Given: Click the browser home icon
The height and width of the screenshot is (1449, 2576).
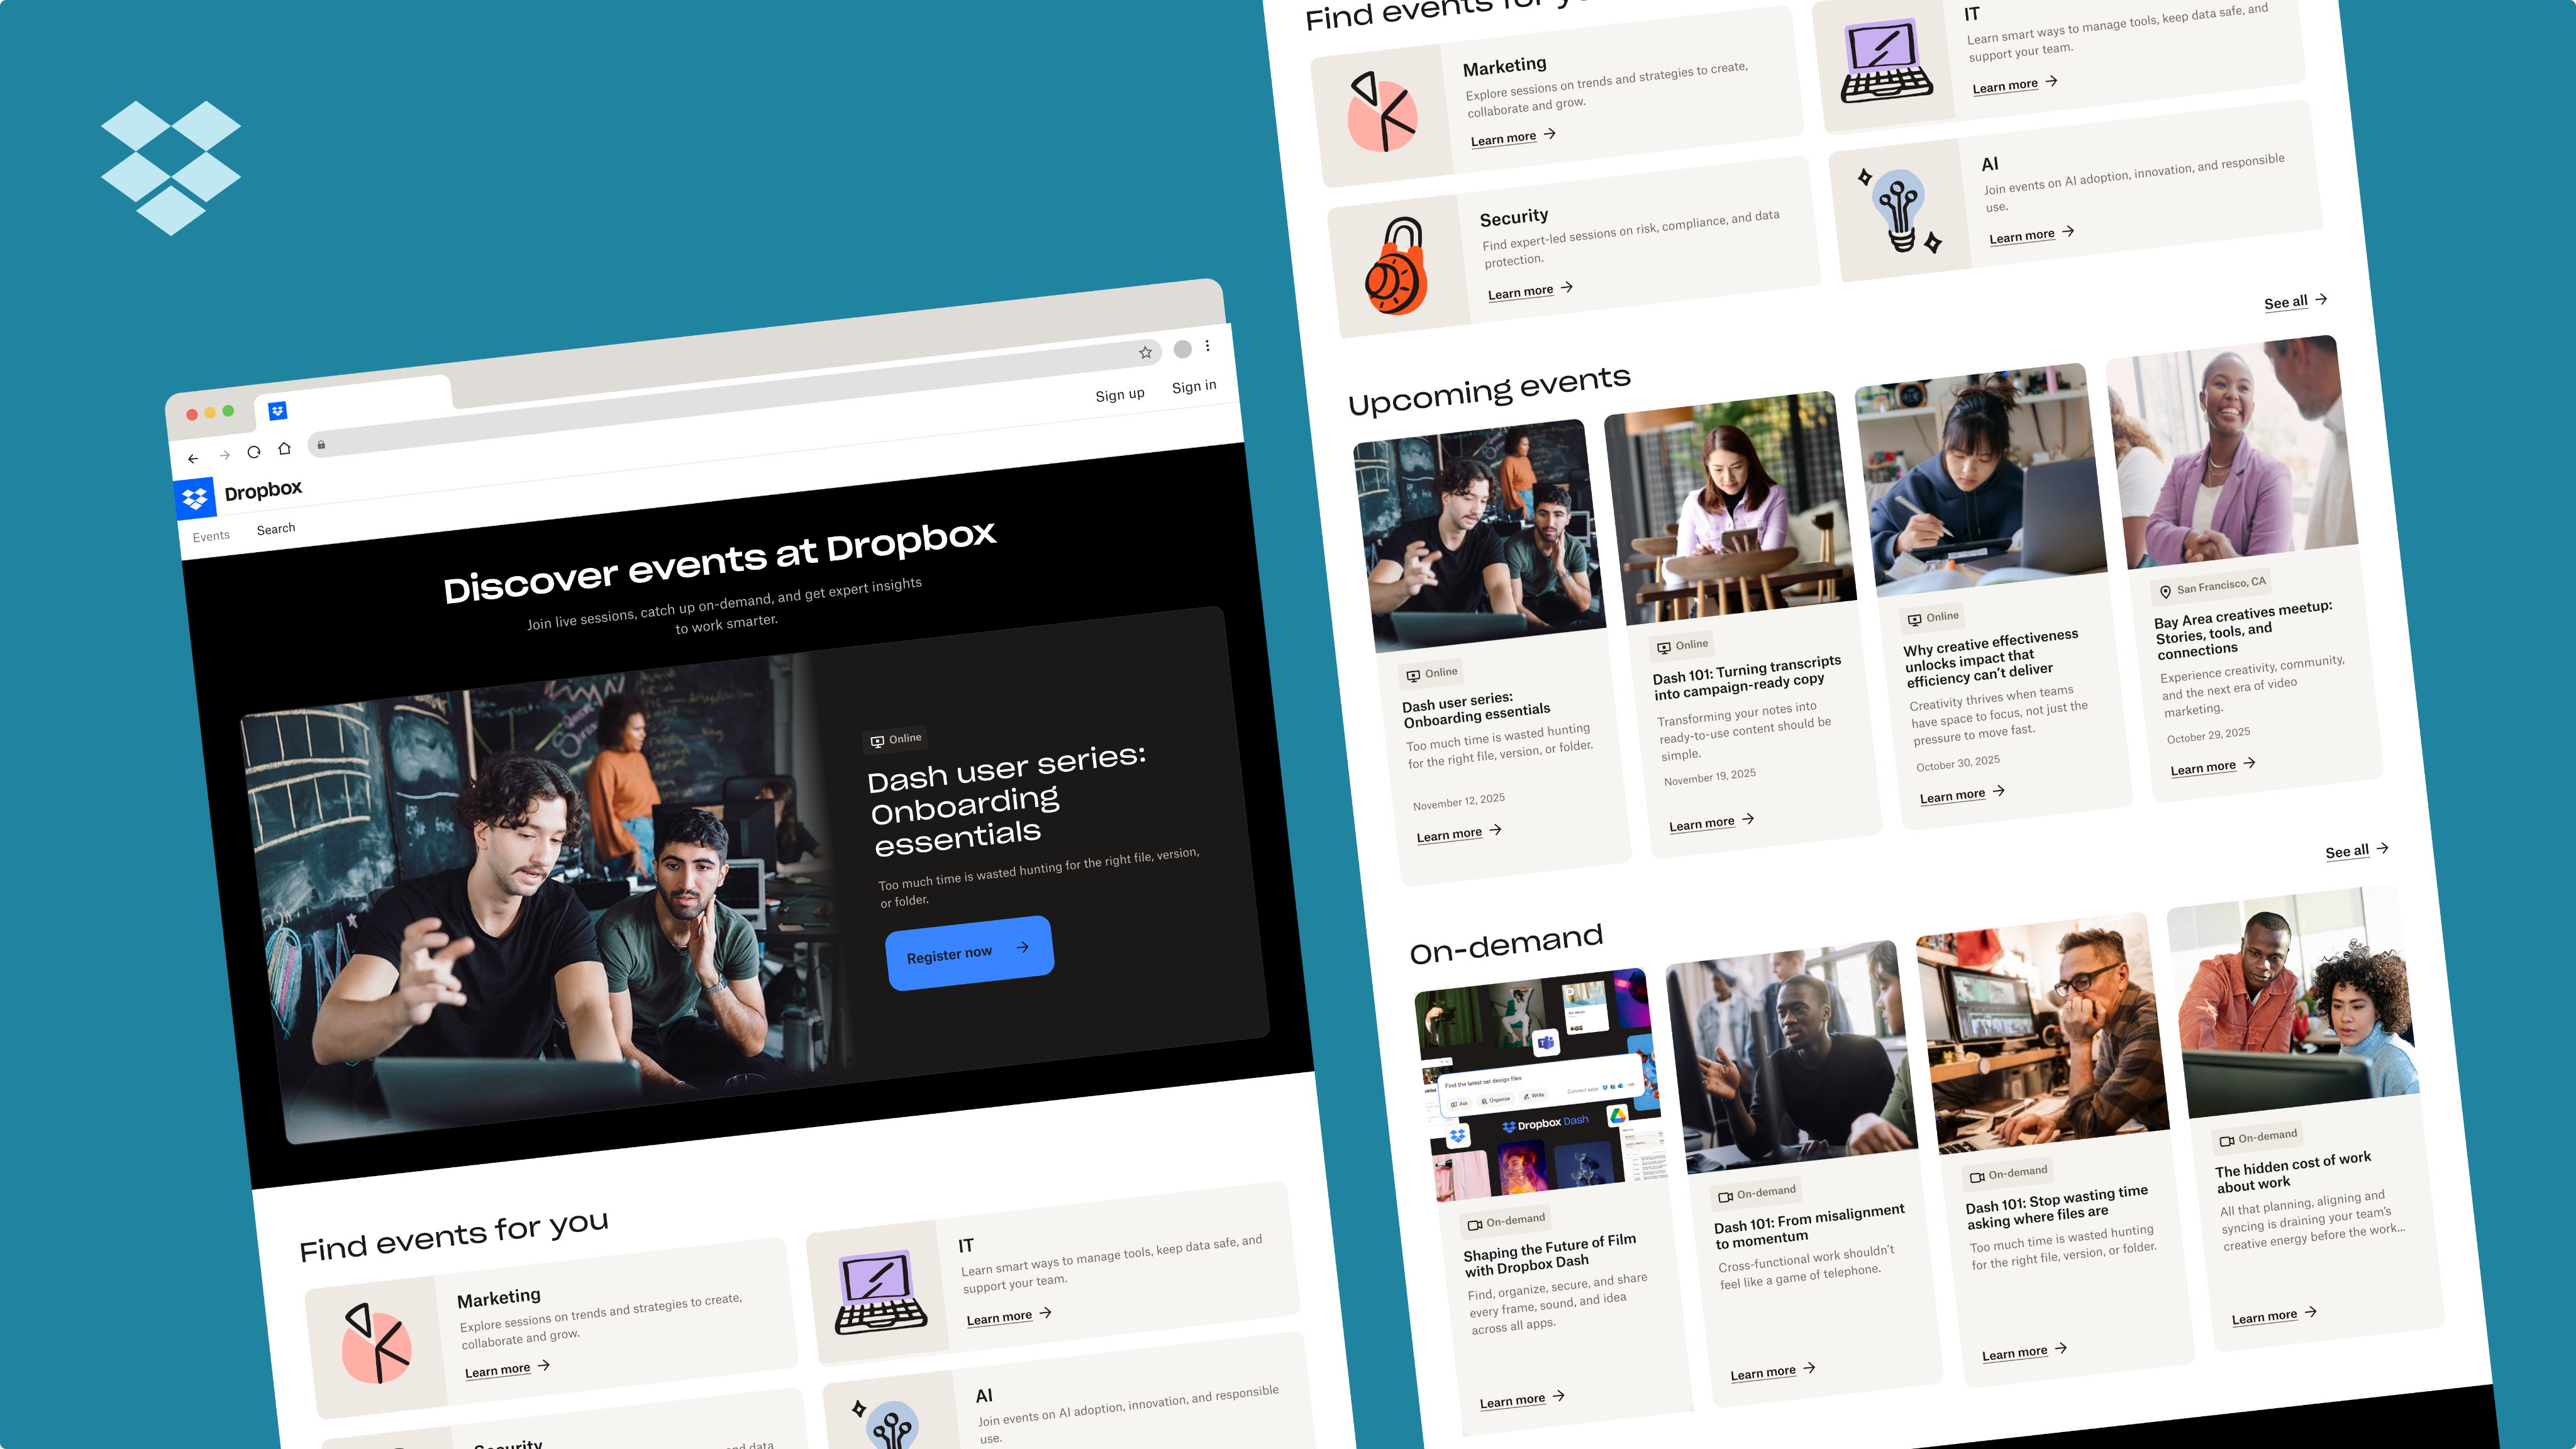Looking at the screenshot, I should (285, 448).
